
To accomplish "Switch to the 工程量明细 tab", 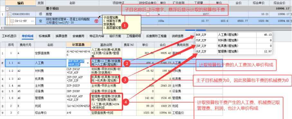I will click(x=133, y=36).
